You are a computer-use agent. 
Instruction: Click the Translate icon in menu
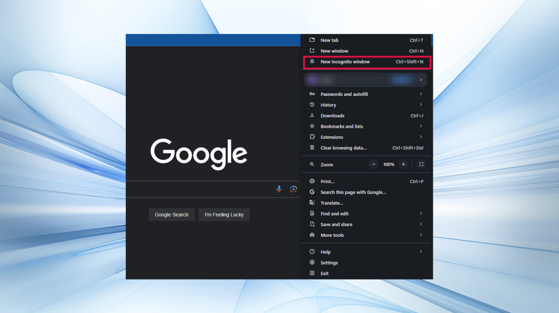pos(312,203)
